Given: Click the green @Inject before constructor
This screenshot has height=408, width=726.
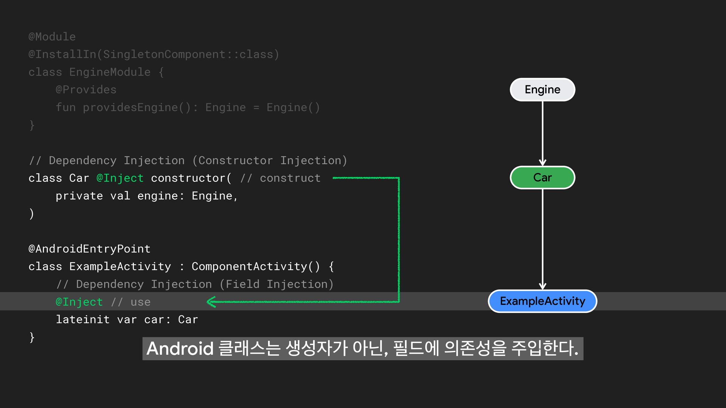Looking at the screenshot, I should pos(120,178).
